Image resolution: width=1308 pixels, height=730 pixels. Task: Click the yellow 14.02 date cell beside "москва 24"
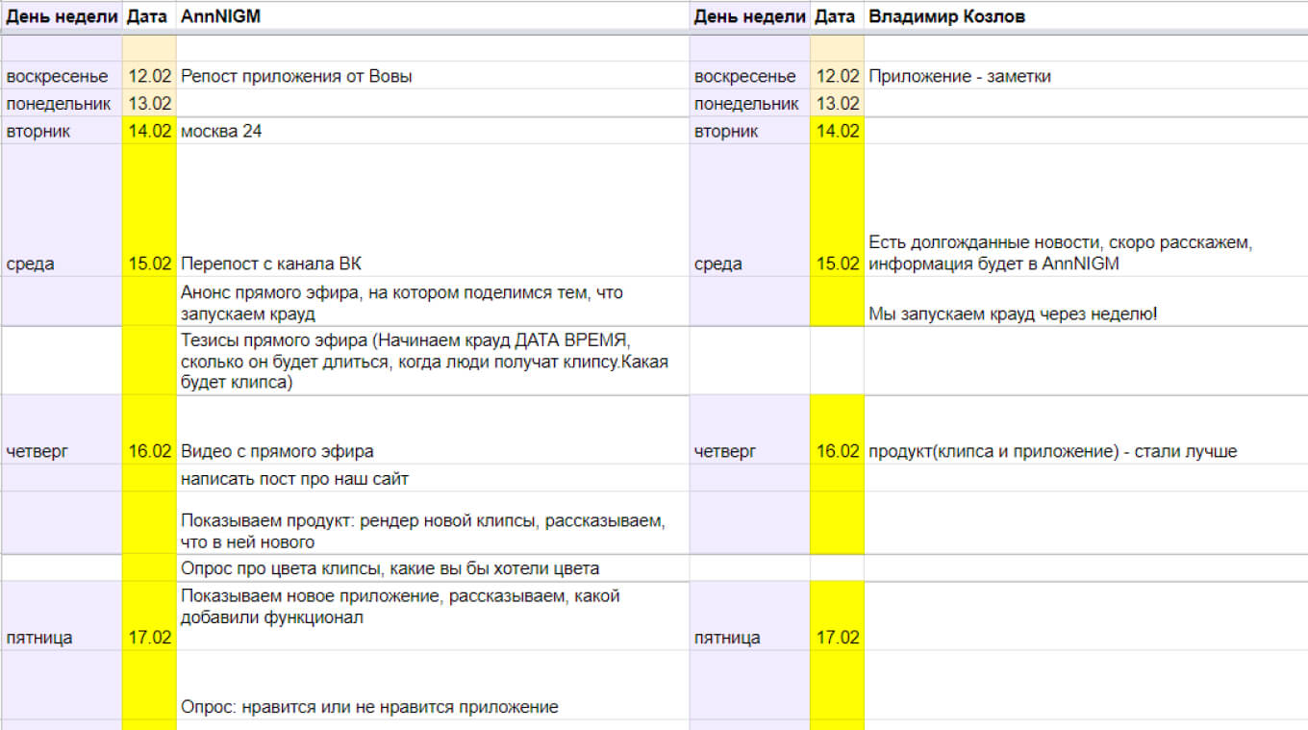(x=149, y=131)
